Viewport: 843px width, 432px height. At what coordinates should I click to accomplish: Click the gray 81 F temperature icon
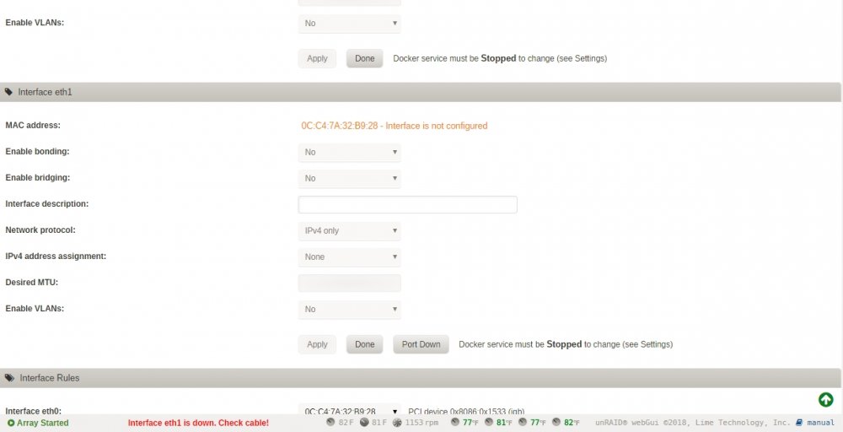pyautogui.click(x=364, y=423)
